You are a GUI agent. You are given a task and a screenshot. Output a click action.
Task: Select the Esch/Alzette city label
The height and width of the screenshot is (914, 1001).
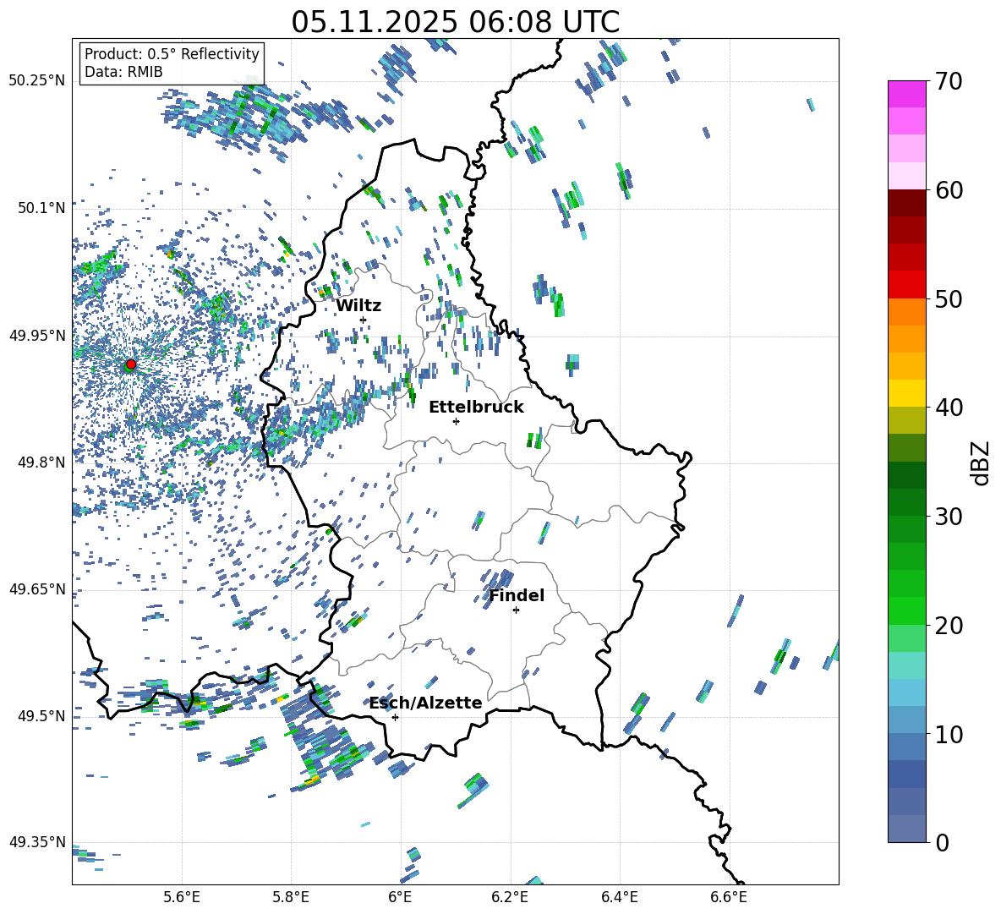[x=425, y=703]
